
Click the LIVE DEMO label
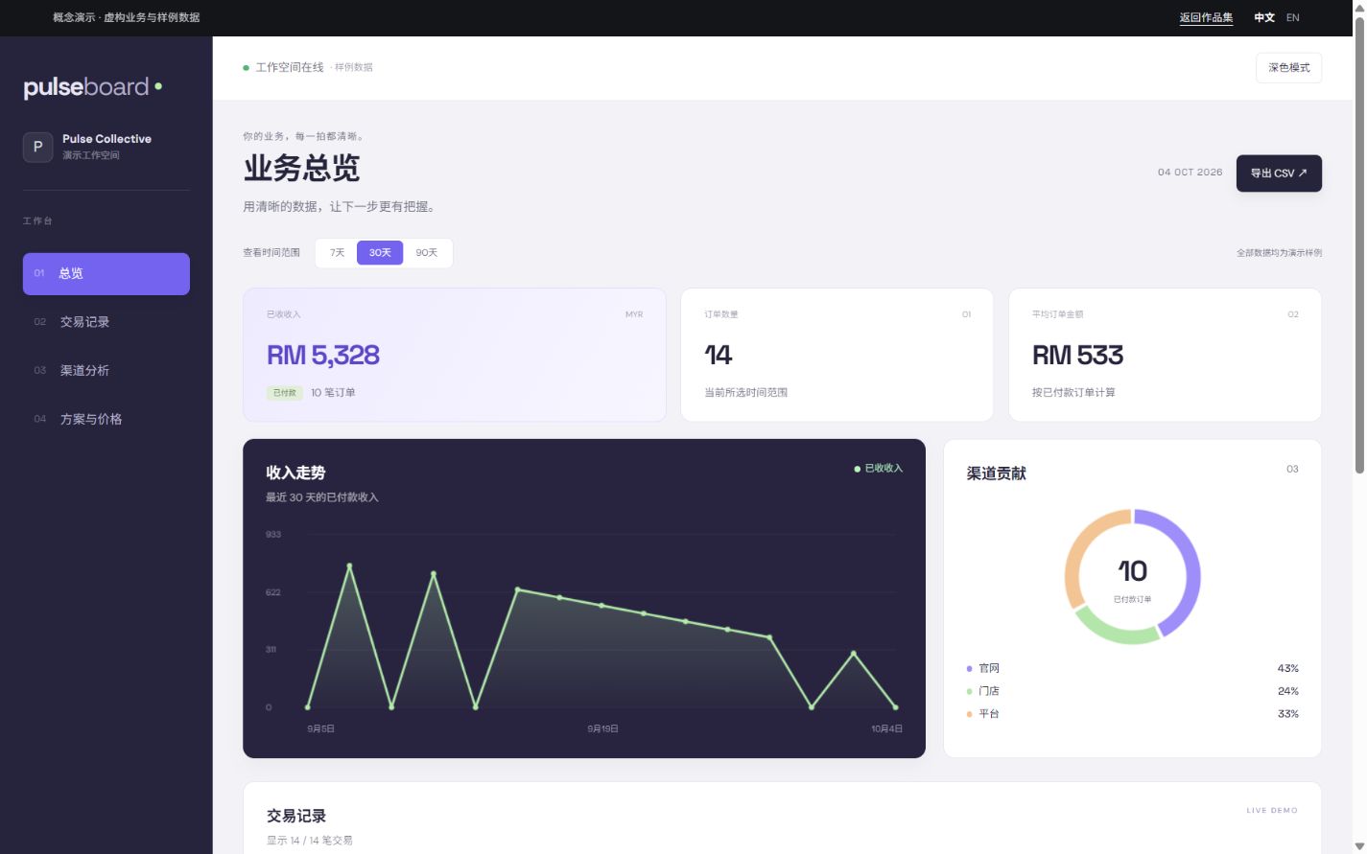coord(1272,811)
